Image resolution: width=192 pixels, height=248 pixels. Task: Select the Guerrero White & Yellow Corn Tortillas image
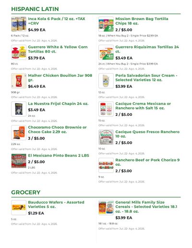pos(19,52)
